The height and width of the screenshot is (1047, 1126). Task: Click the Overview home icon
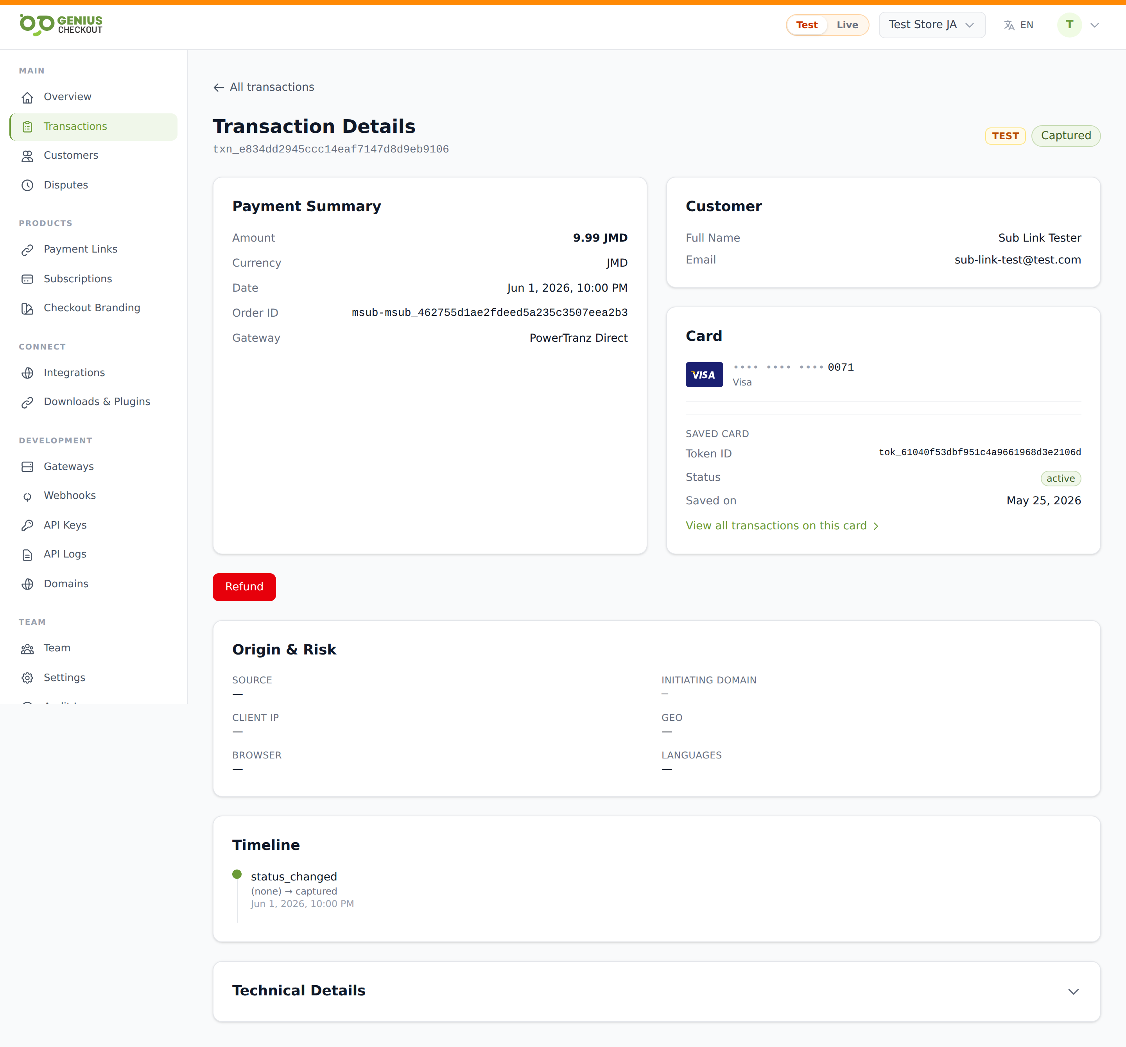click(27, 97)
